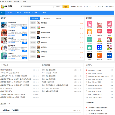This screenshot has height=115, width=115.
Task: Expand the CPU category dropdown in the search bar
Action: pos(58,7)
